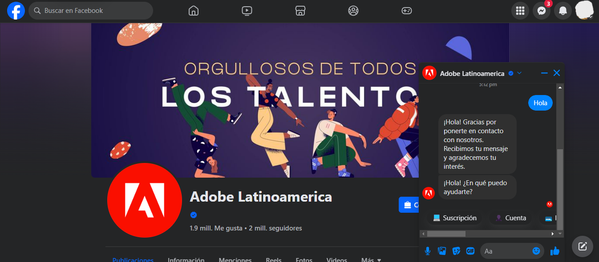Switch to the Publicaciones tab

133,260
